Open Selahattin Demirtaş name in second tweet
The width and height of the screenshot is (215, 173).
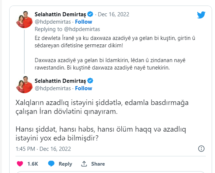point(60,81)
